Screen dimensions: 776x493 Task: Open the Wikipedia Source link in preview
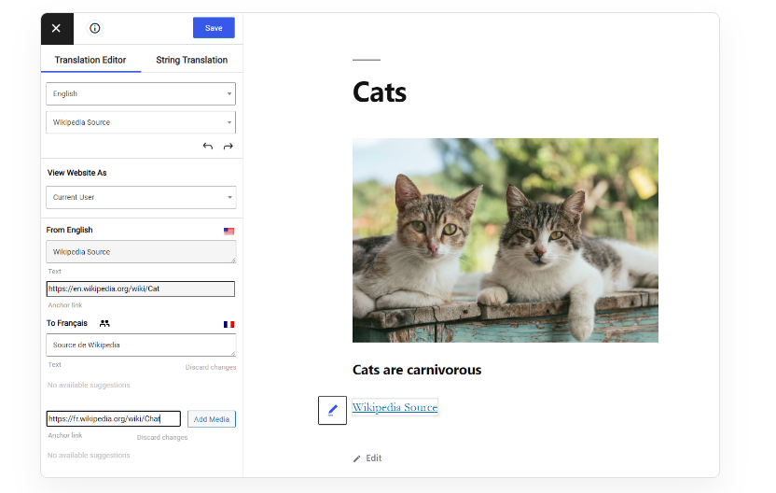click(x=395, y=407)
